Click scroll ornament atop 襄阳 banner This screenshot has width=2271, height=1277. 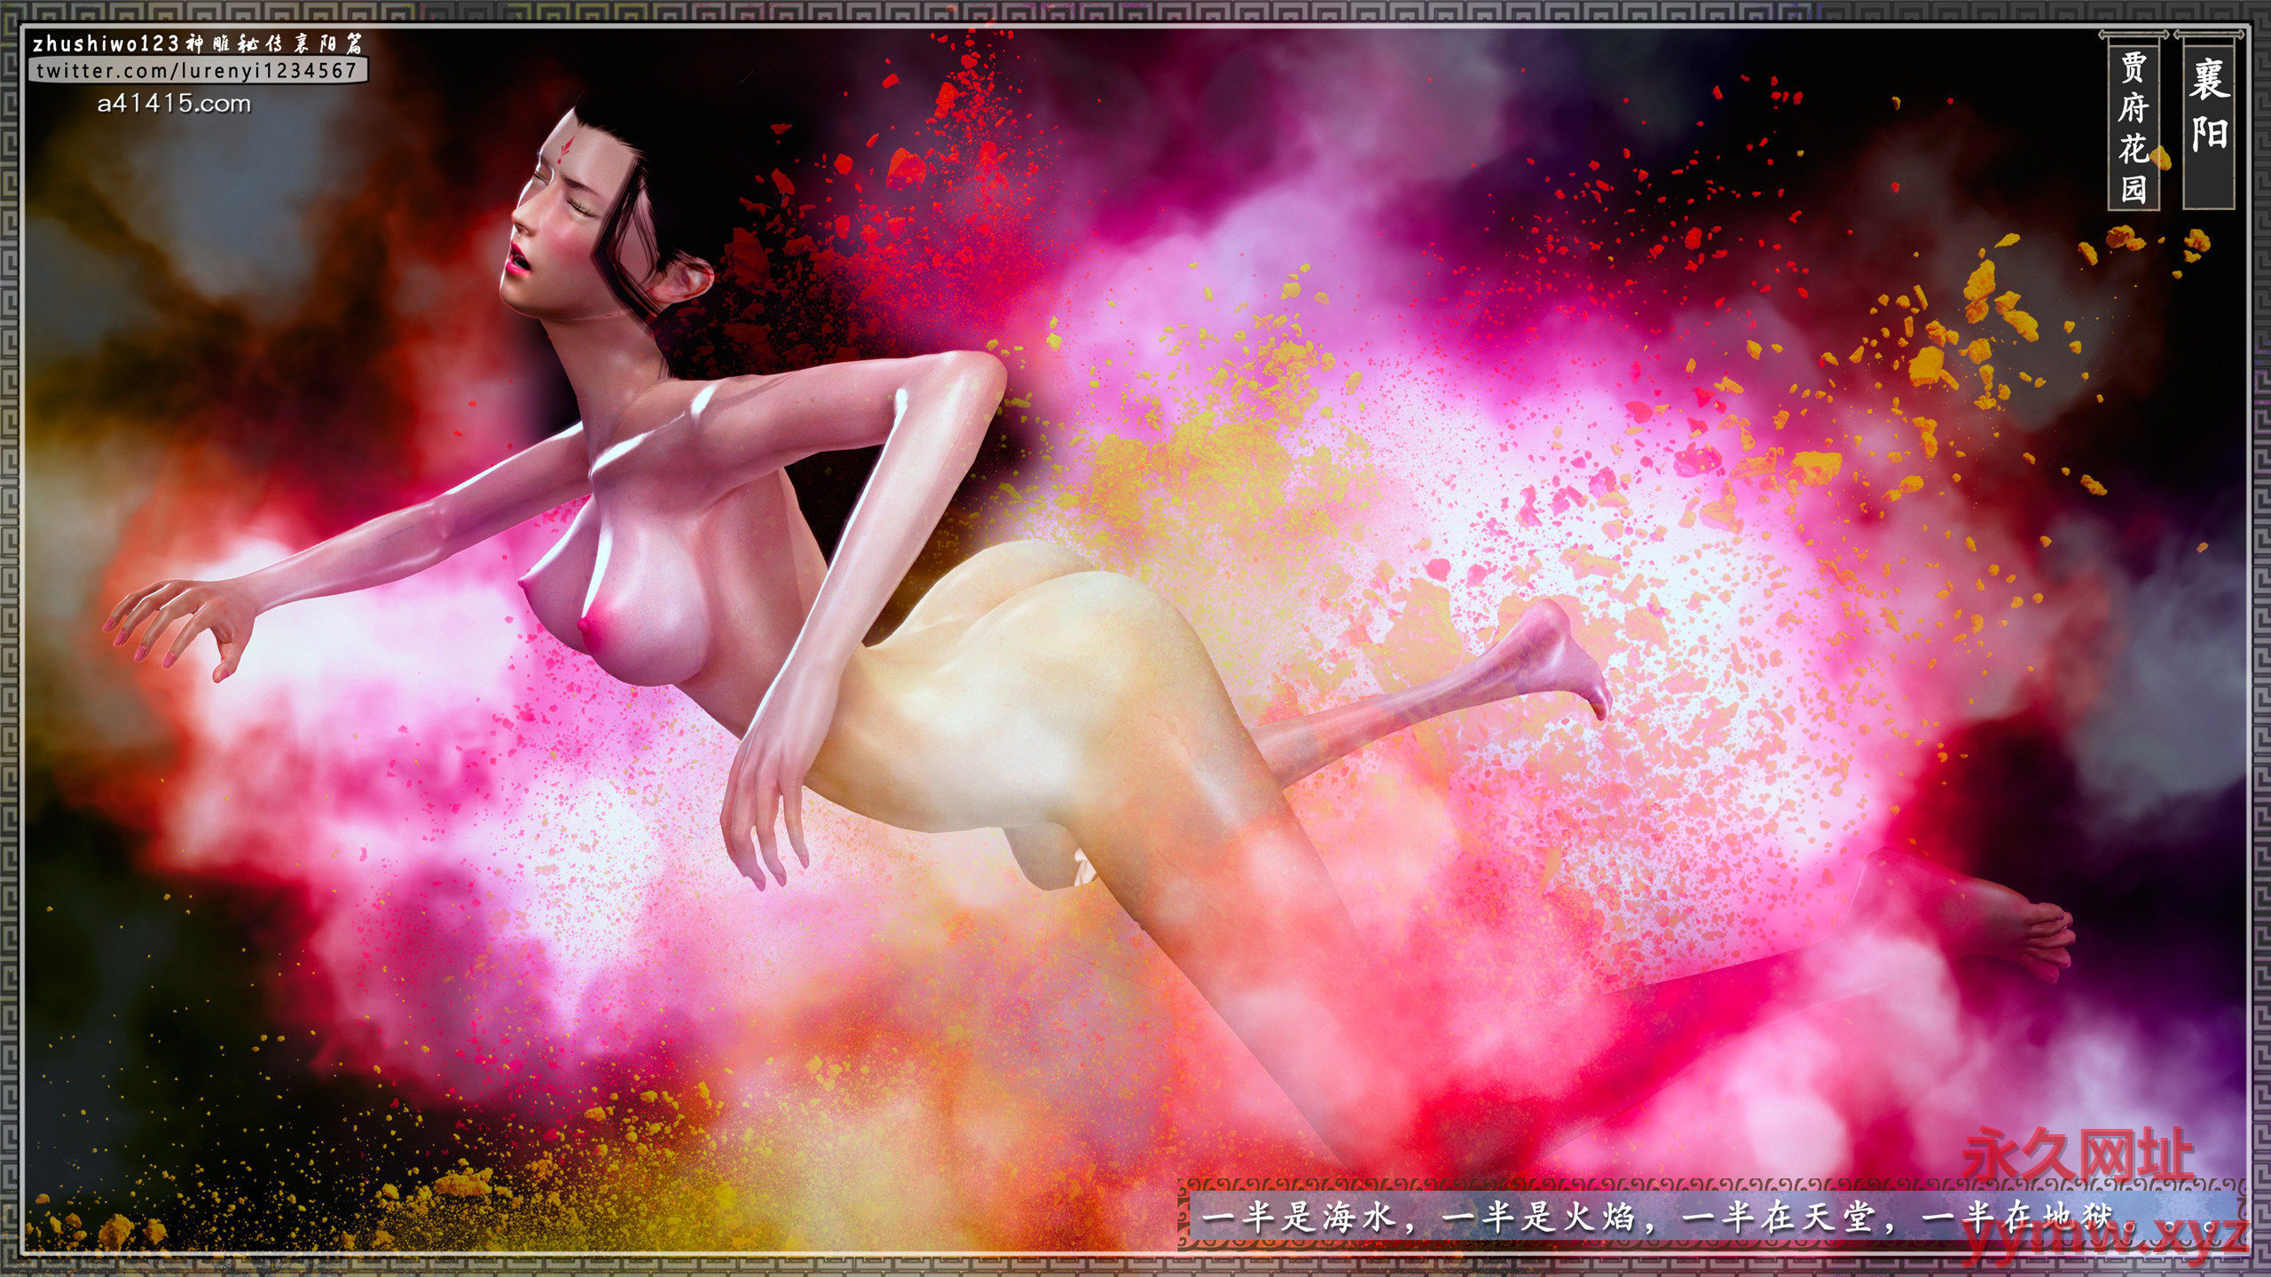2208,35
